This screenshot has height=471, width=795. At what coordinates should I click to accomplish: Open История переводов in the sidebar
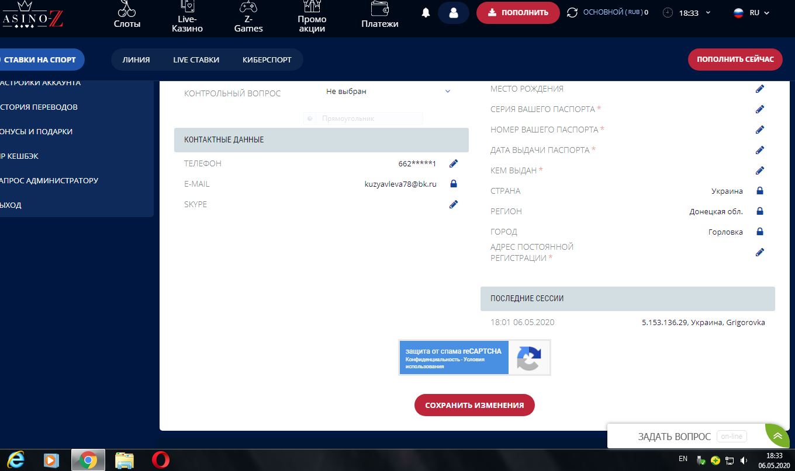[39, 107]
